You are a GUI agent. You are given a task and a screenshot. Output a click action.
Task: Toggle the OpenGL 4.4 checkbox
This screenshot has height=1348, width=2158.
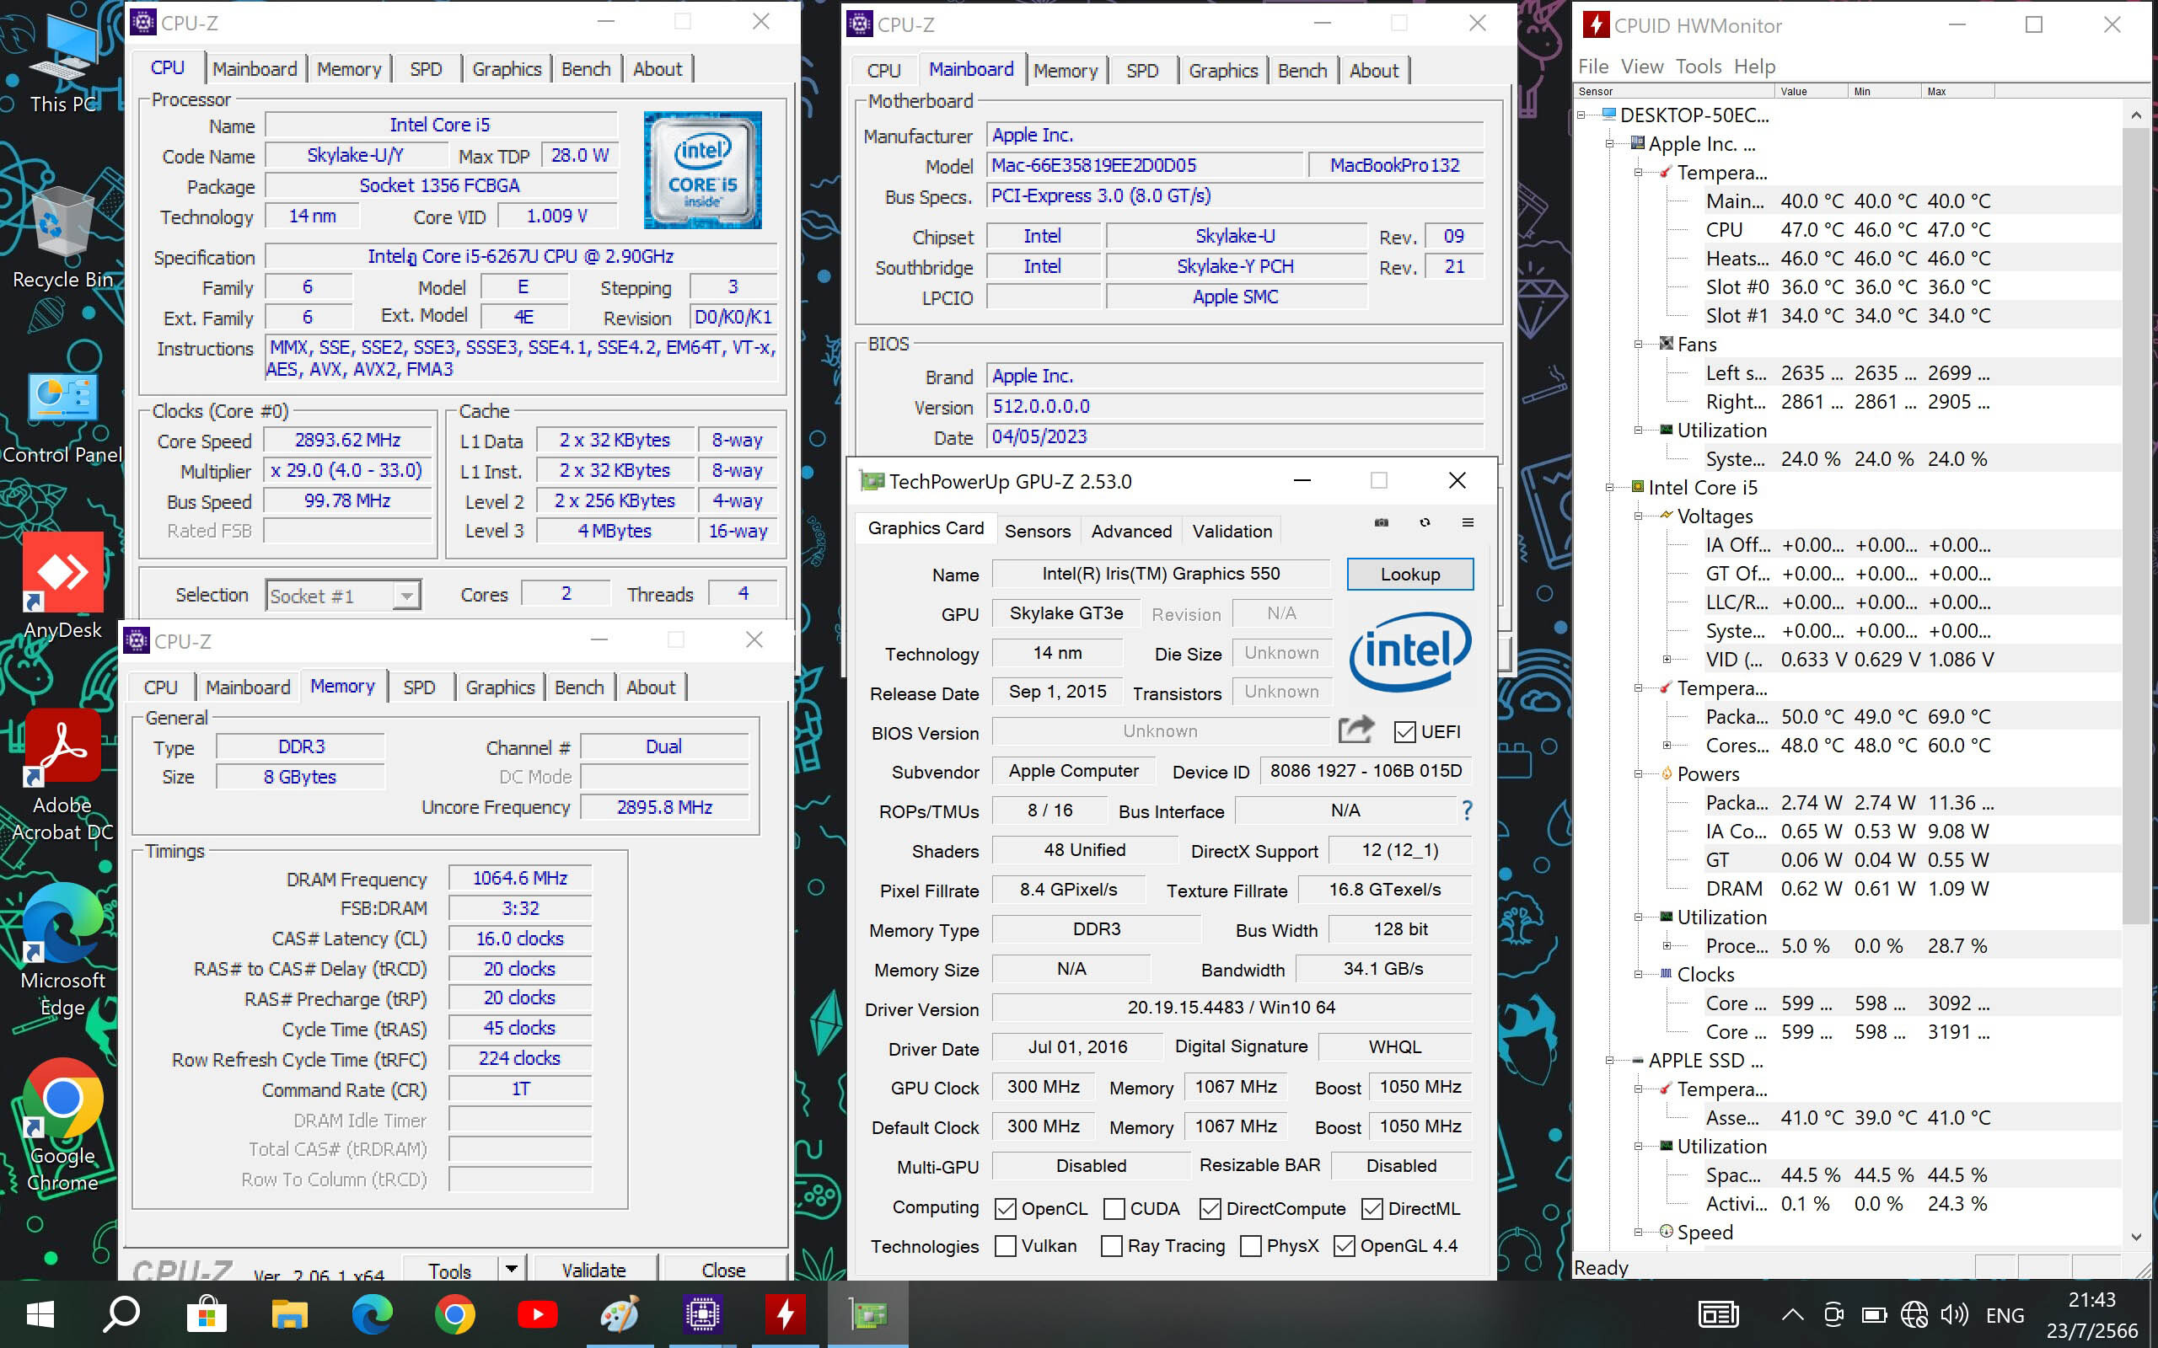[1344, 1245]
